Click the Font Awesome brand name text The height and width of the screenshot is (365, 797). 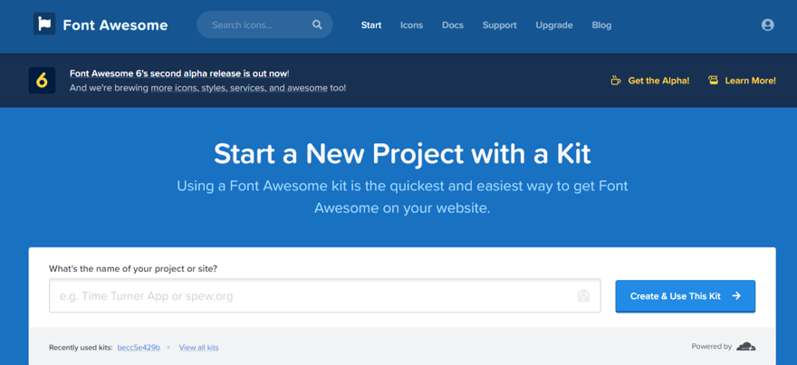[x=115, y=25]
